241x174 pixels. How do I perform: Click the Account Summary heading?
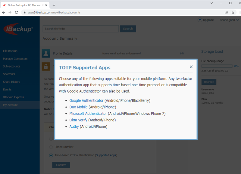click(60, 38)
